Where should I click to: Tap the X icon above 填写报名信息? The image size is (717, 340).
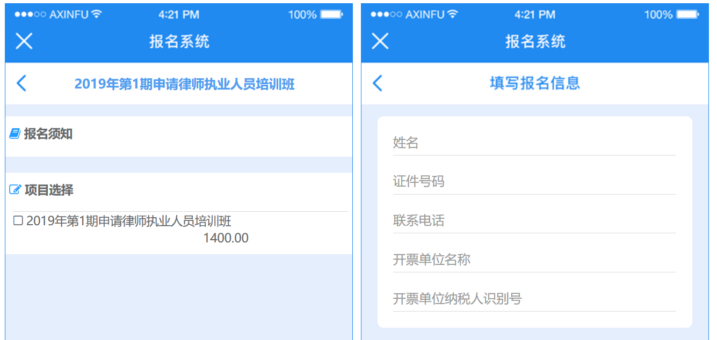coord(380,41)
